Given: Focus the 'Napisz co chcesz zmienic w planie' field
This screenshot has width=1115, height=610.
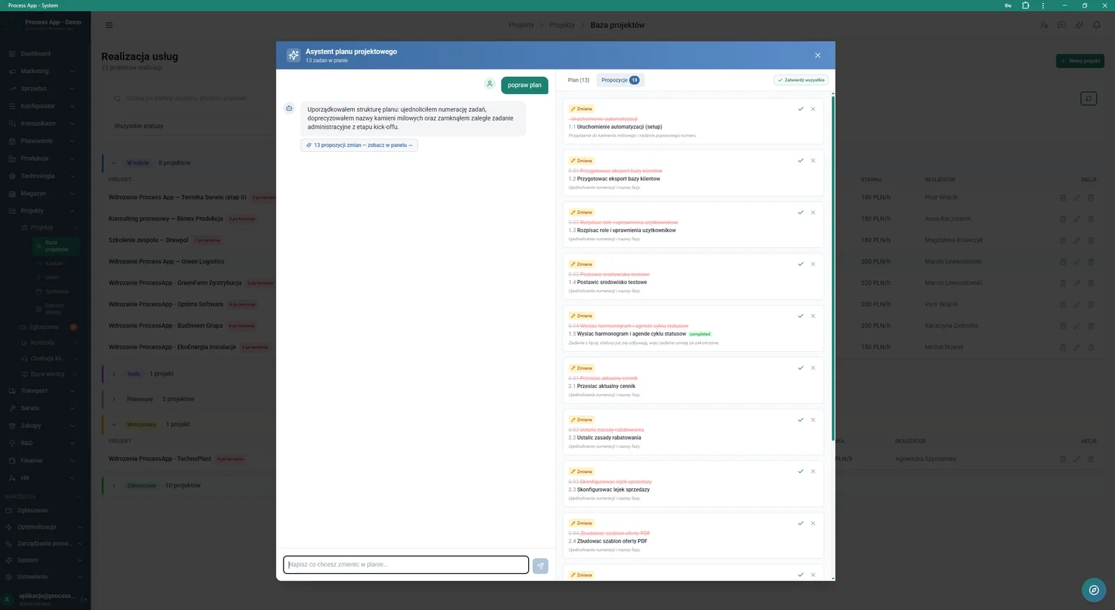Looking at the screenshot, I should coord(406,565).
